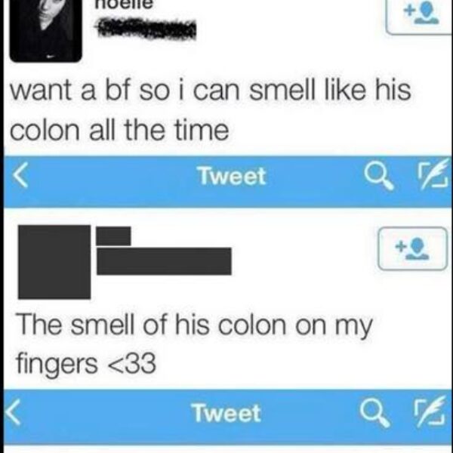Screen dimensions: 453x453
Task: Tap the scribbled-out username under noelle
Action: click(146, 29)
